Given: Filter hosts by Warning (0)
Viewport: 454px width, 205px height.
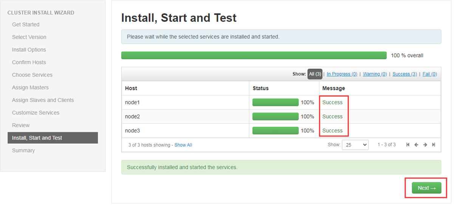Looking at the screenshot, I should (x=375, y=74).
